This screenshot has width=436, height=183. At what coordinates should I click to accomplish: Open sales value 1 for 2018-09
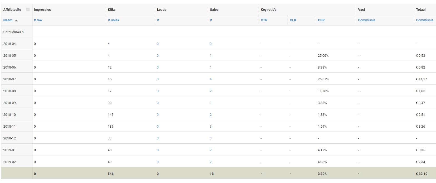pos(211,103)
